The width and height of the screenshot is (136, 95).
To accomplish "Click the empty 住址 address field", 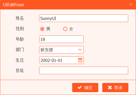I will (x=84, y=71).
